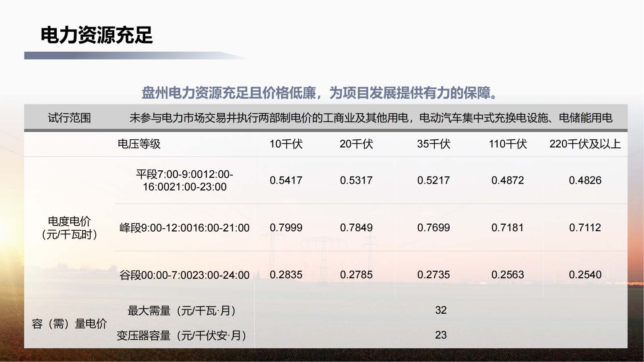Click the value 0.2540
This screenshot has width=644, height=362.
click(585, 275)
